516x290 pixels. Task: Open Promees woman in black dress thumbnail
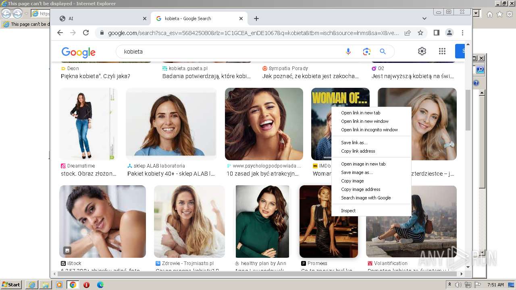point(329,222)
